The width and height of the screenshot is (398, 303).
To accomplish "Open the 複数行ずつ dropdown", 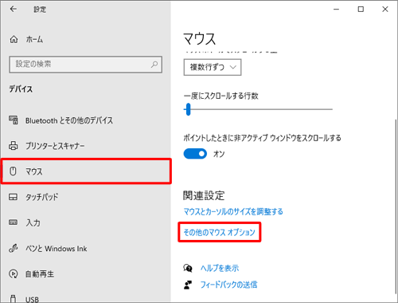I will (x=213, y=67).
